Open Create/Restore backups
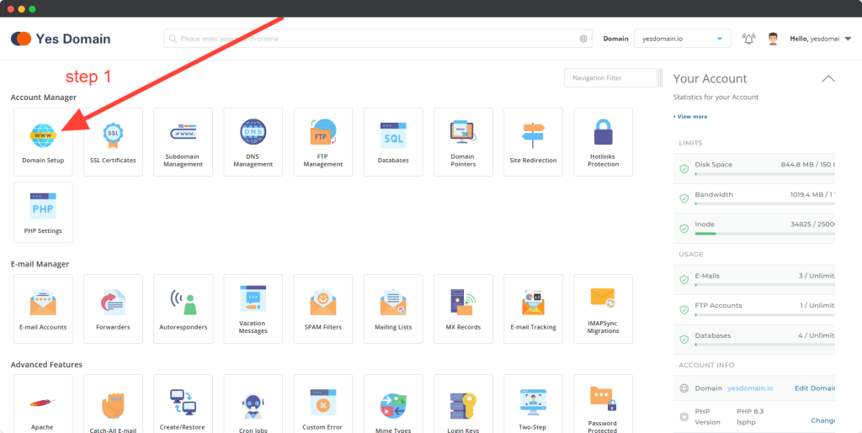The height and width of the screenshot is (433, 862). (183, 404)
